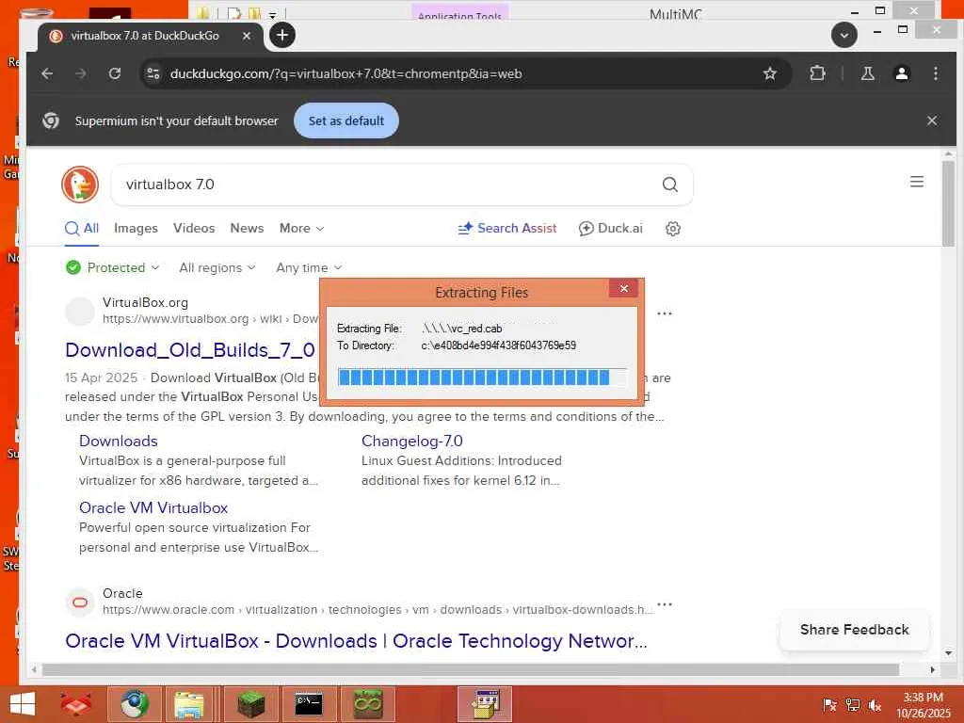
Task: Go back using the browser back arrow
Action: (x=47, y=73)
